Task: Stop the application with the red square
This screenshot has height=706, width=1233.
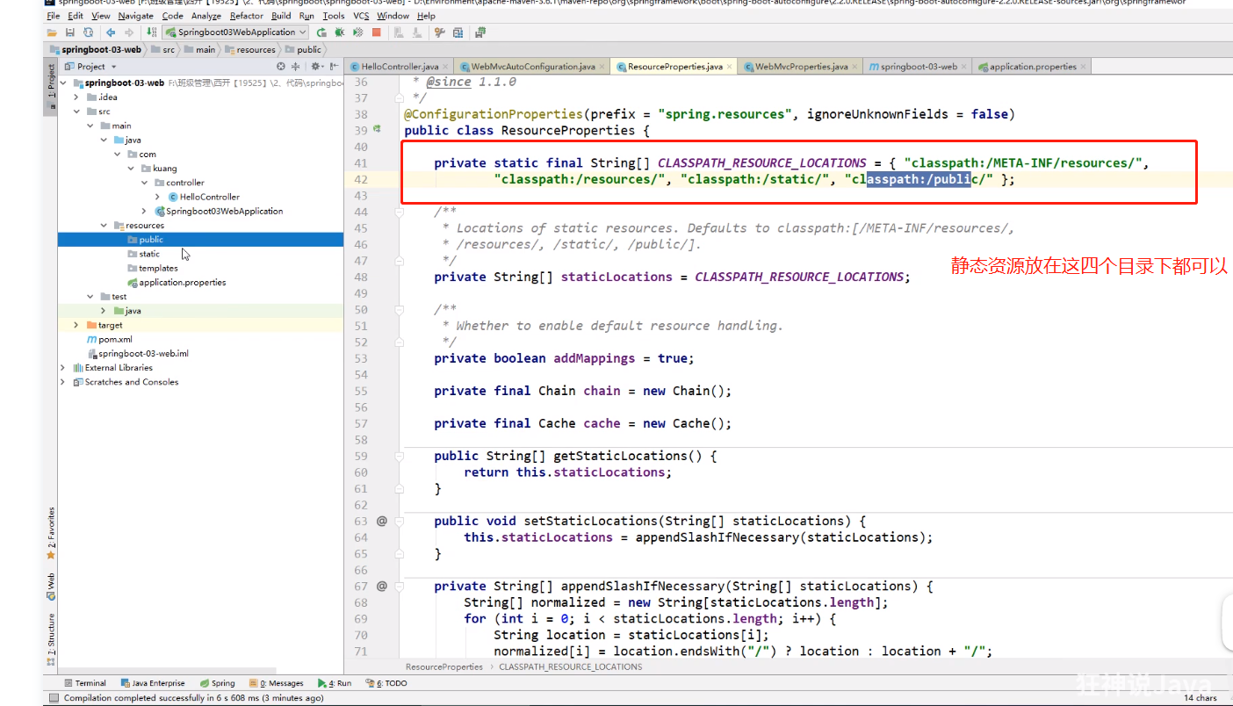Action: (x=376, y=32)
